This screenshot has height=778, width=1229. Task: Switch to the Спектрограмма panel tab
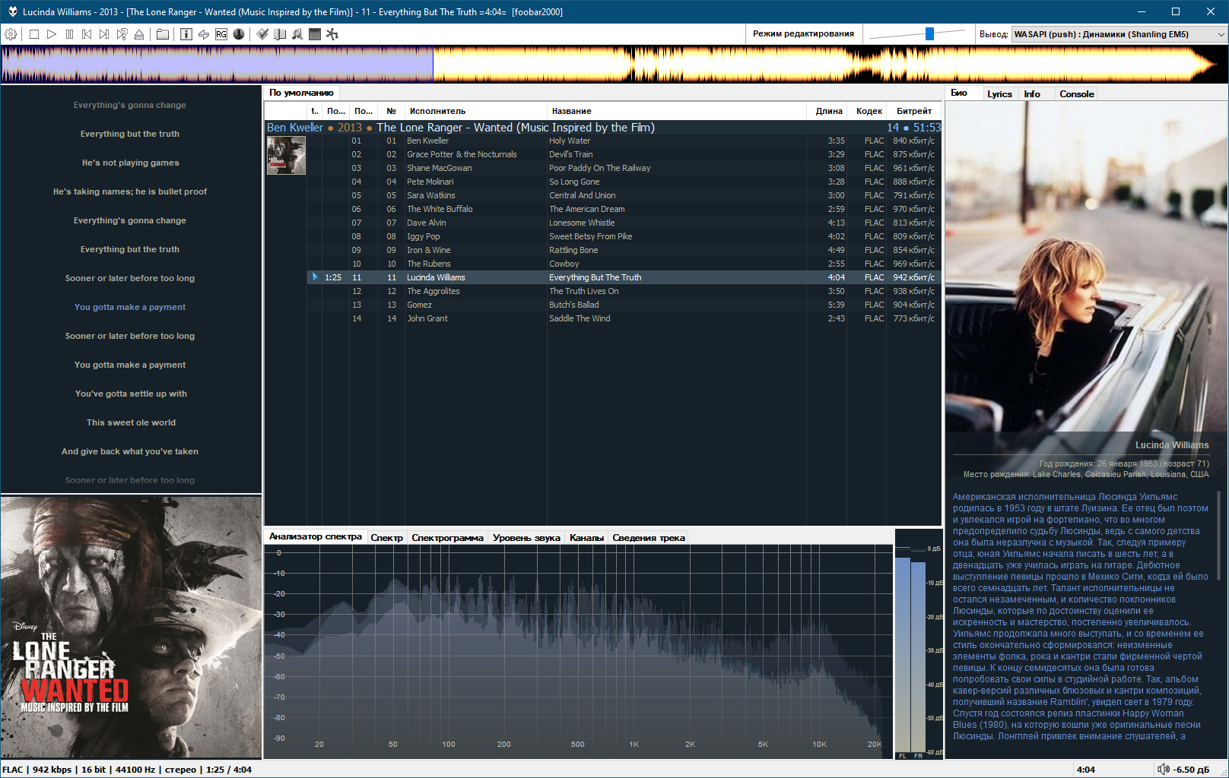(447, 537)
